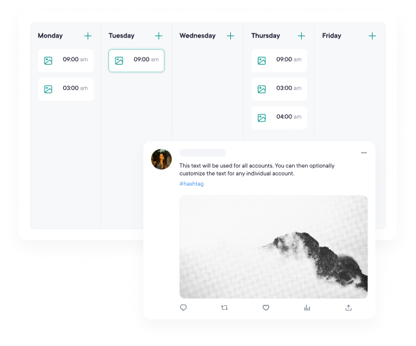Screen dimensions: 416x346
Task: Click the profile avatar in post preview
Action: pyautogui.click(x=161, y=159)
